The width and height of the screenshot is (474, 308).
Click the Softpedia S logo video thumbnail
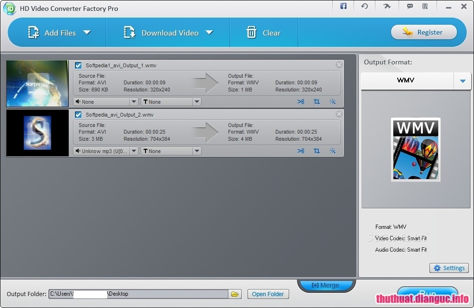pyautogui.click(x=37, y=133)
